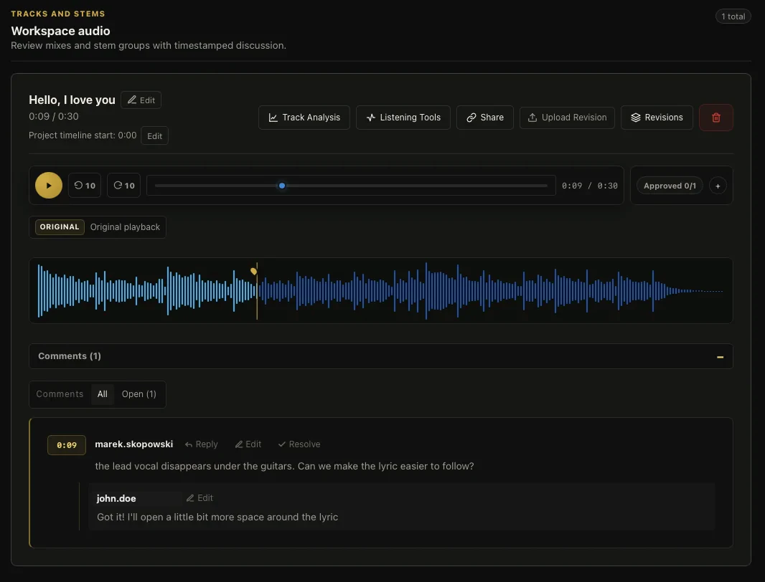Viewport: 765px width, 582px height.
Task: Select the All comments tab
Action: pyautogui.click(x=103, y=394)
